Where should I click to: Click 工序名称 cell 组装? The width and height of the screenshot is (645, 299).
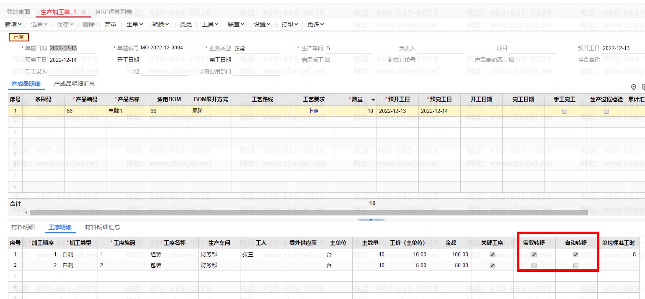tap(173, 254)
